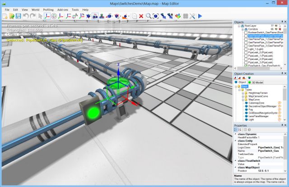
Task: Click the magnifier search icon in toolbar
Action: pyautogui.click(x=149, y=16)
